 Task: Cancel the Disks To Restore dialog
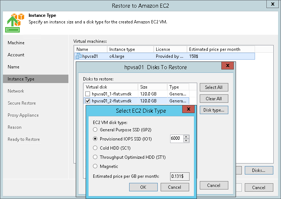point(214,185)
